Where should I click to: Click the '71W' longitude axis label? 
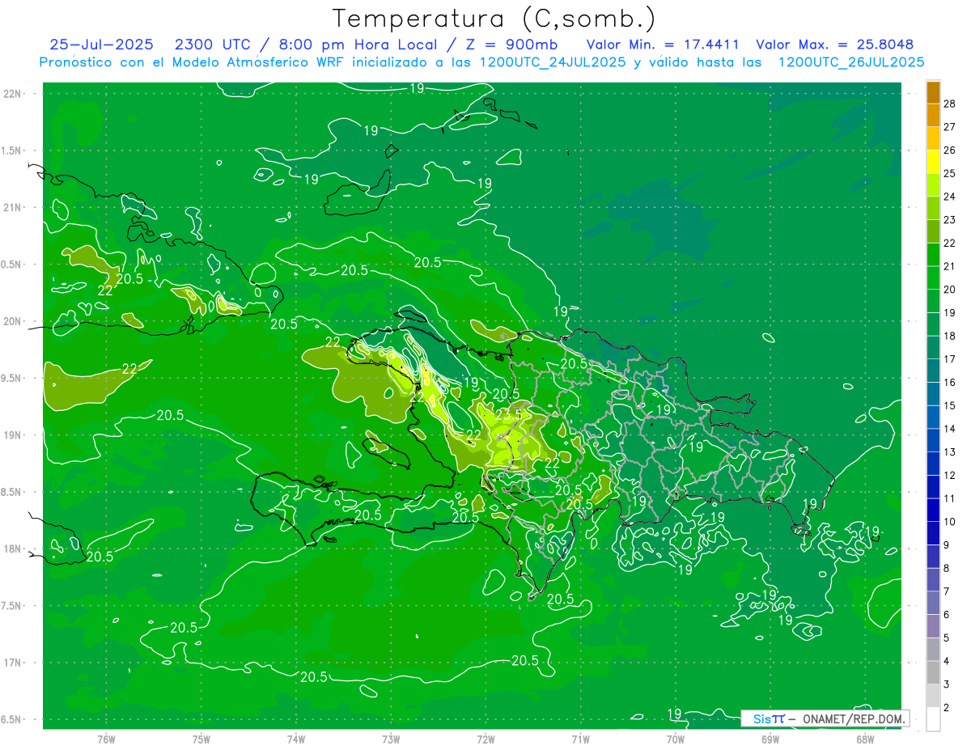pos(580,739)
